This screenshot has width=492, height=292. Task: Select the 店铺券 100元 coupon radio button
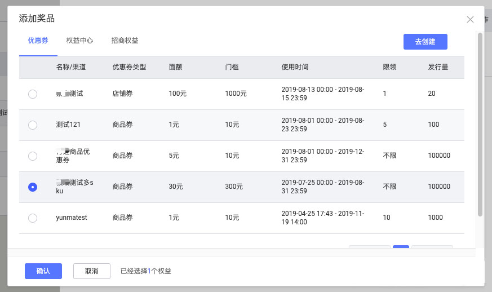click(x=33, y=94)
